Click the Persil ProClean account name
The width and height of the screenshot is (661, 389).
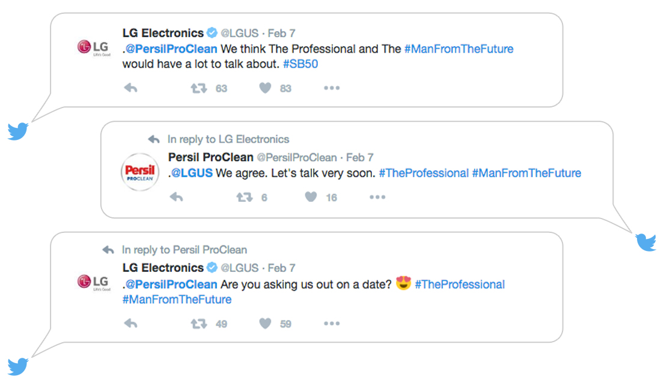[x=210, y=157]
